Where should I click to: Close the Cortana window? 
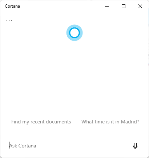click(140, 6)
